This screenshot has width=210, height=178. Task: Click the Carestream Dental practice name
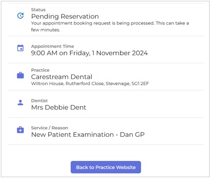(x=62, y=77)
